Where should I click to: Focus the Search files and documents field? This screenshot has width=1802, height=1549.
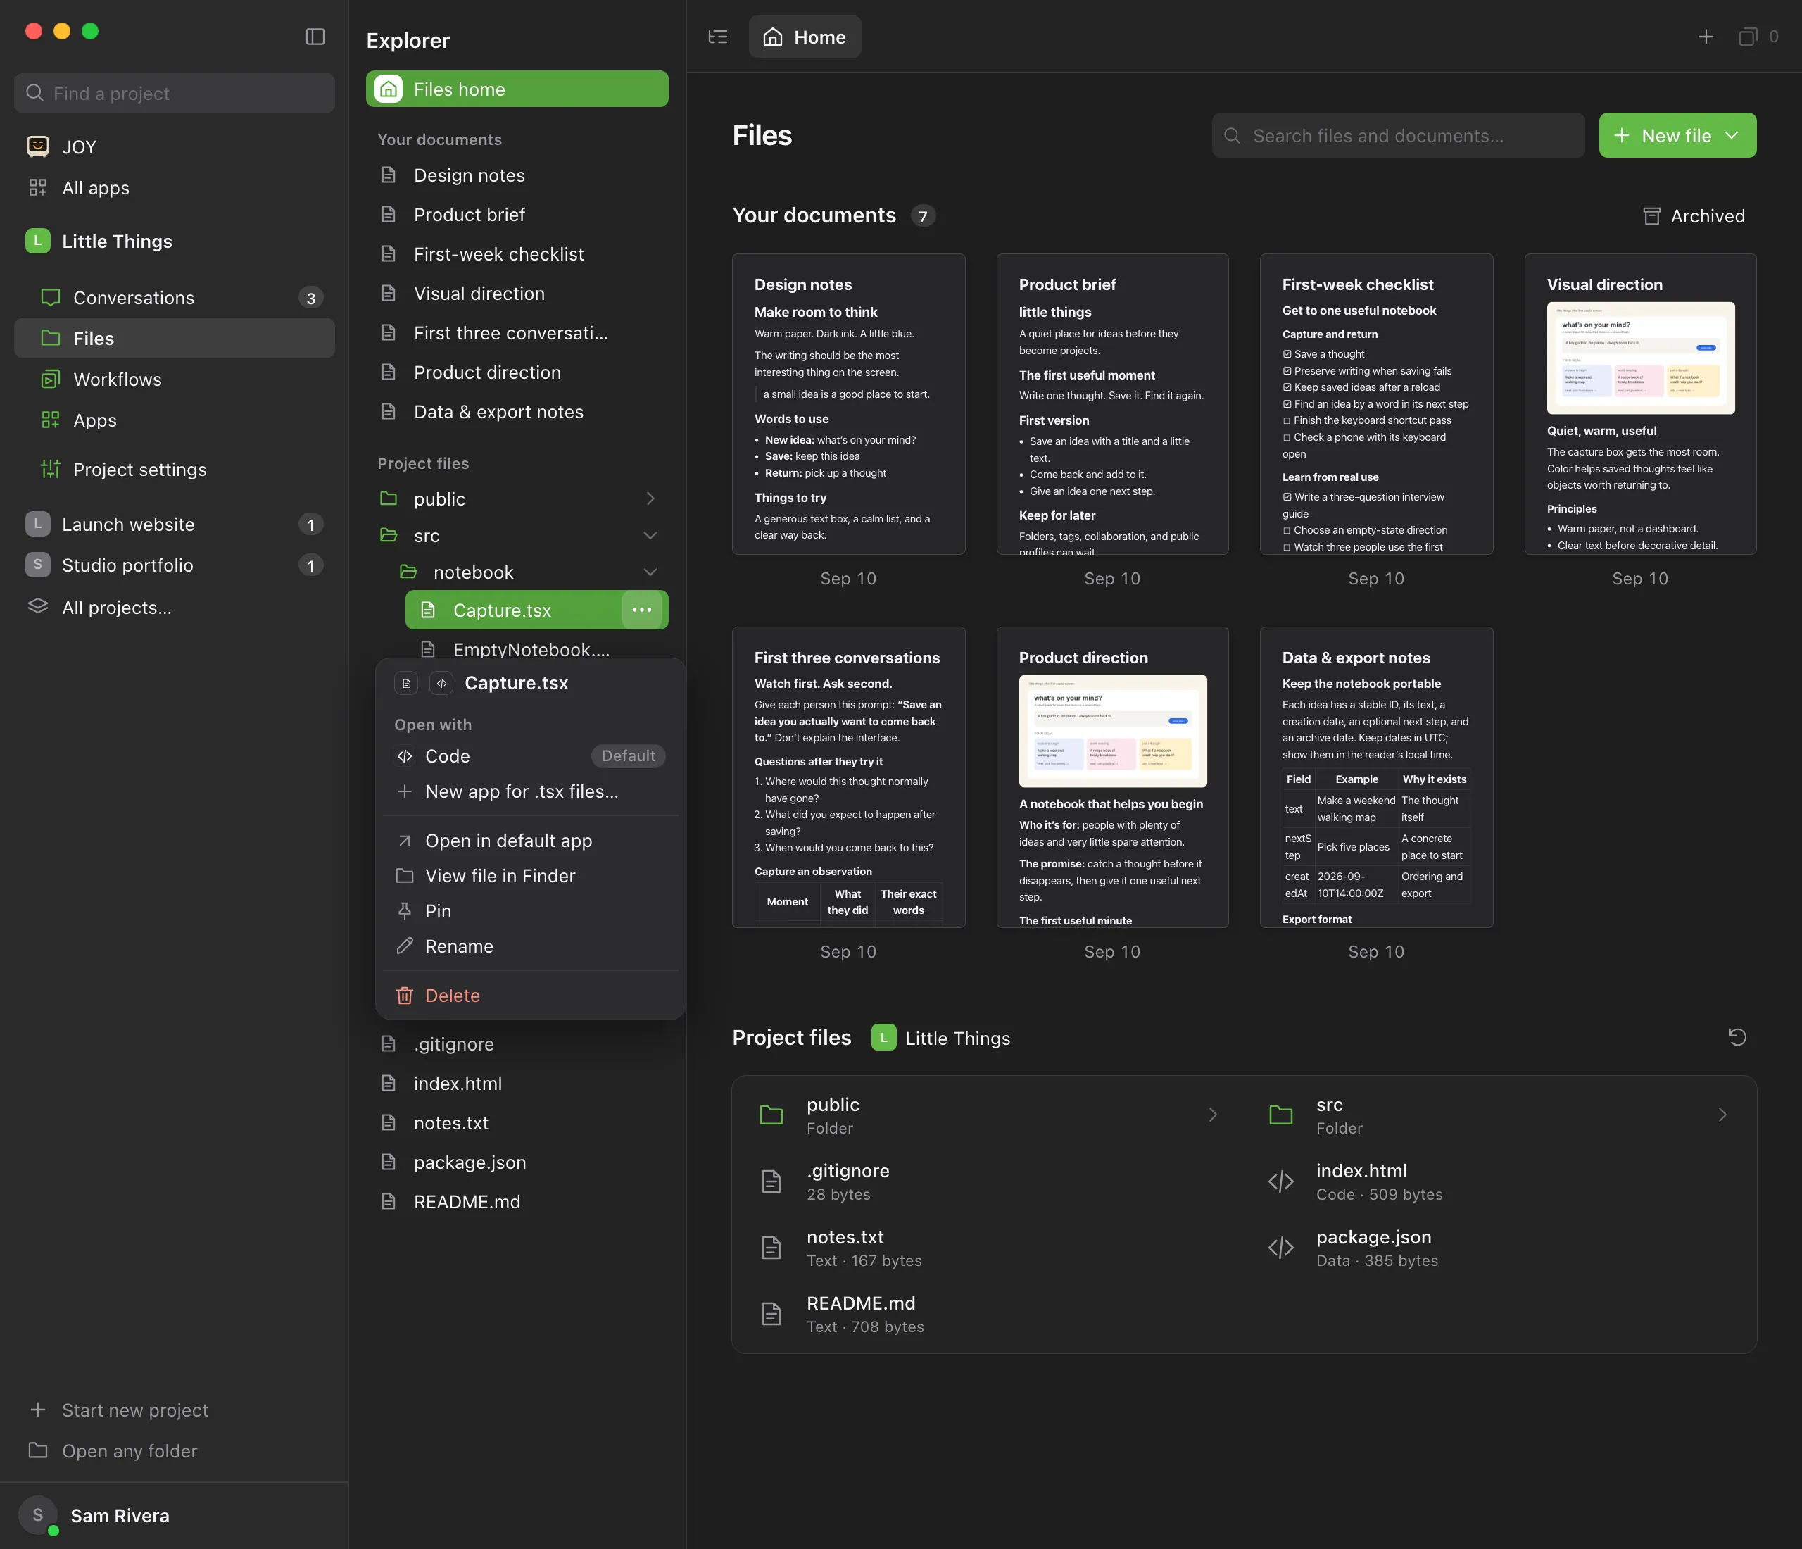tap(1397, 134)
